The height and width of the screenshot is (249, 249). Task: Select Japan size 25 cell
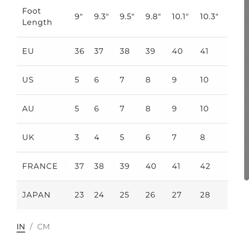125,195
